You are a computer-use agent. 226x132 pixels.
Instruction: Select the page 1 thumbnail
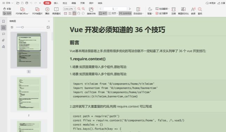point(29,50)
